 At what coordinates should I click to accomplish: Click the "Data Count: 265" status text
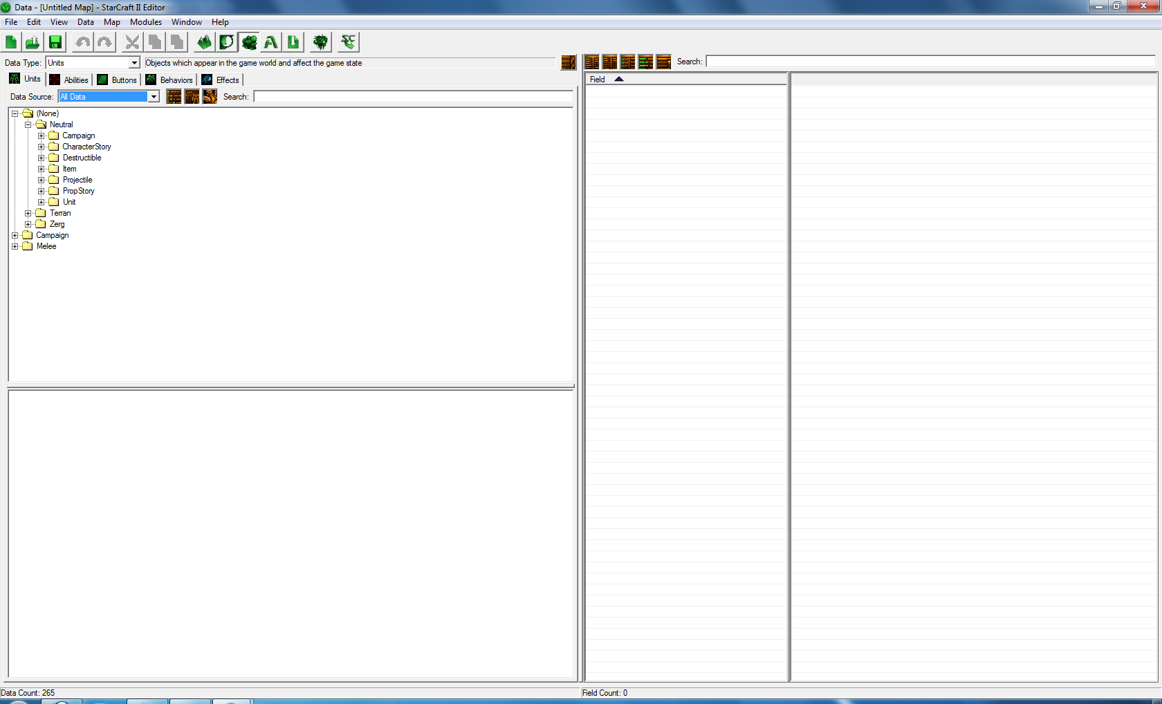pos(28,693)
